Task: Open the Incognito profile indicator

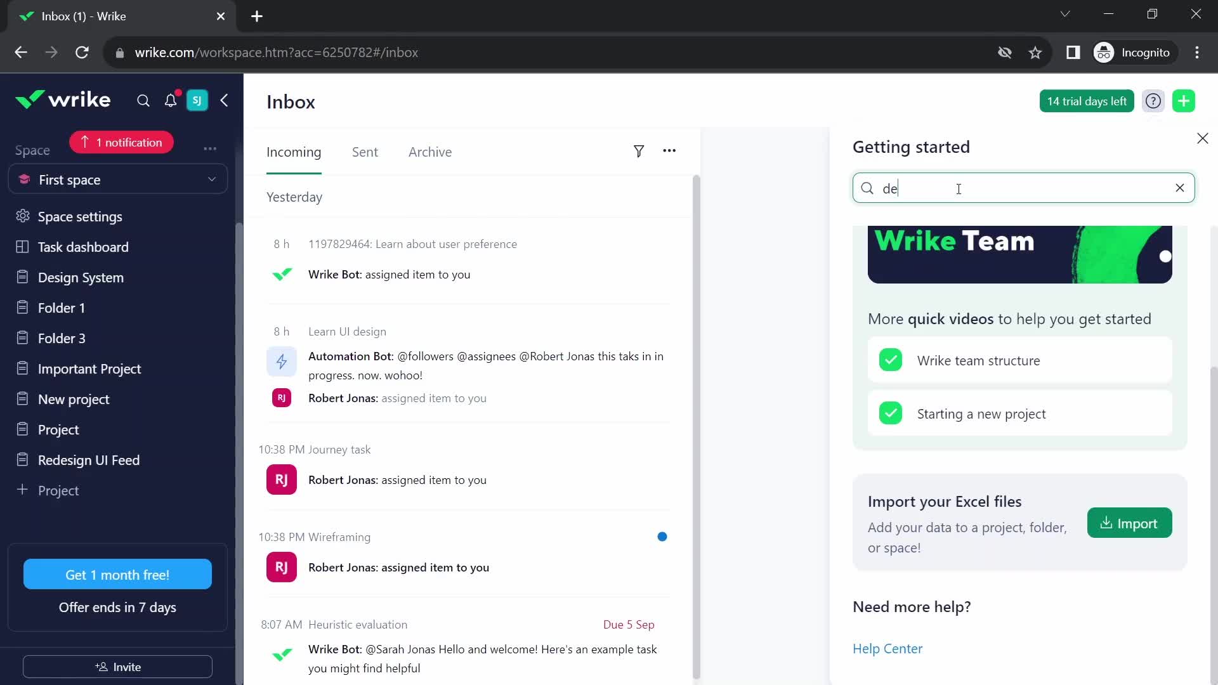Action: [x=1134, y=53]
